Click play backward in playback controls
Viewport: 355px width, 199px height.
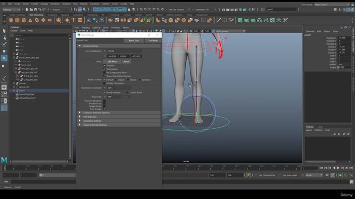coord(334,168)
